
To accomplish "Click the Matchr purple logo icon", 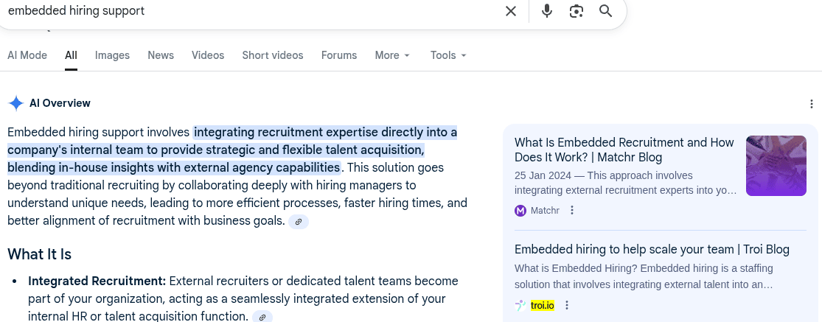I will coord(520,211).
